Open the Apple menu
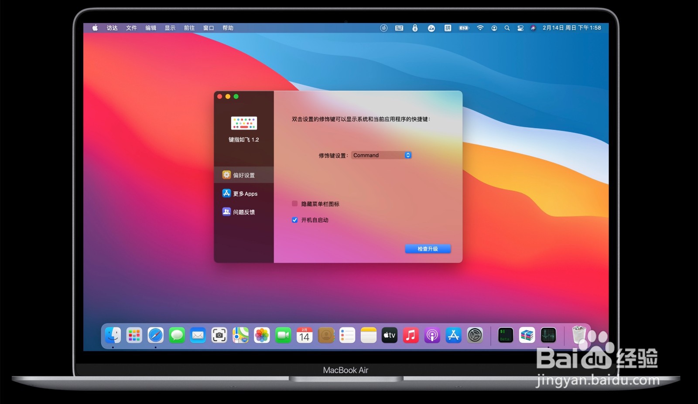 (x=95, y=28)
